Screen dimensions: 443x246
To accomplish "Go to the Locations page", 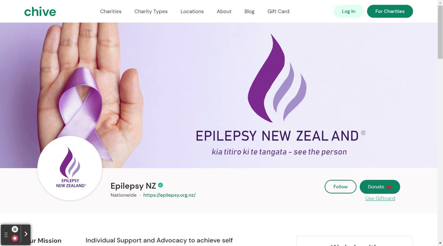I will [x=192, y=11].
